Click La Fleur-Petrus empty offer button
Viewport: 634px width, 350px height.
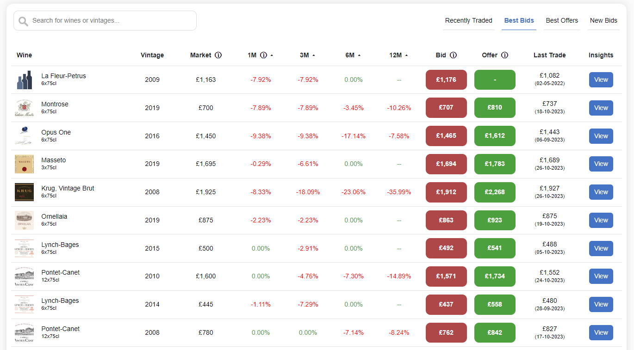click(495, 80)
